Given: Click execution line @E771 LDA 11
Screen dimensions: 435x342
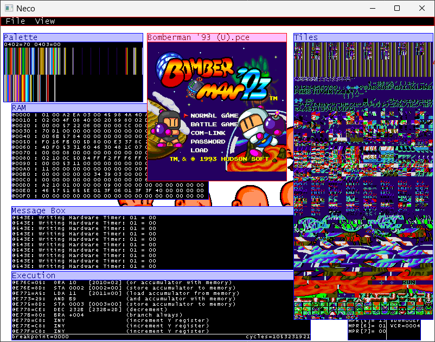Looking at the screenshot, I should (125, 293).
